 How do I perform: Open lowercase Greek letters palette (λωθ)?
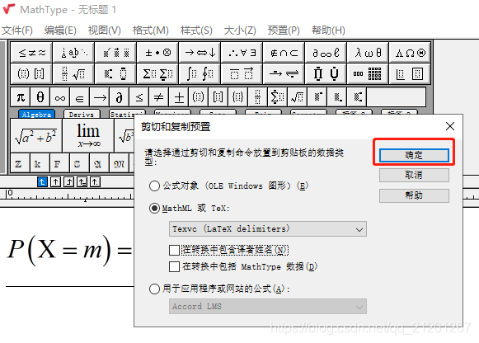click(x=368, y=53)
